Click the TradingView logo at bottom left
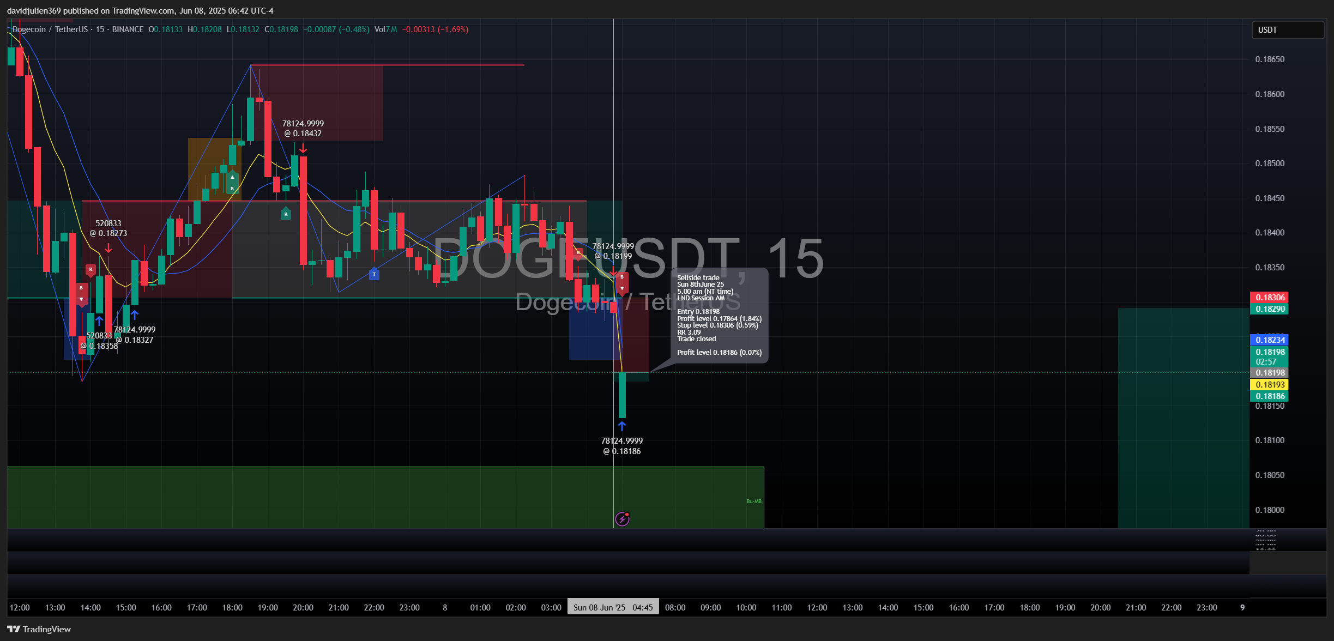 tap(39, 629)
